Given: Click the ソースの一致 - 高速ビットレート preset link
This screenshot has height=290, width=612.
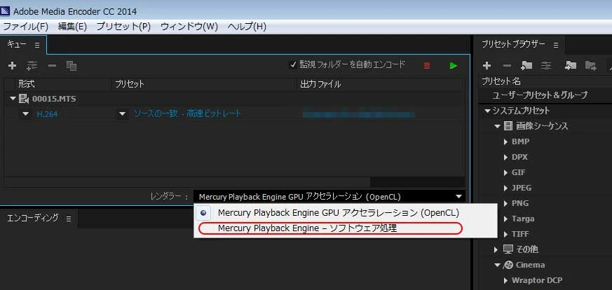Looking at the screenshot, I should click(187, 113).
